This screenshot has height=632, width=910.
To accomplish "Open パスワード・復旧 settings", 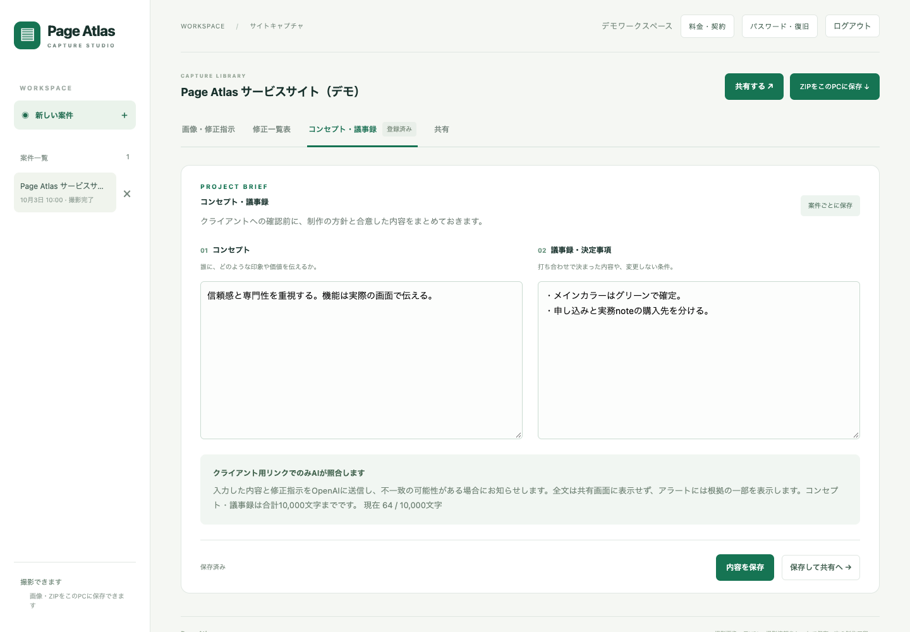I will point(779,26).
